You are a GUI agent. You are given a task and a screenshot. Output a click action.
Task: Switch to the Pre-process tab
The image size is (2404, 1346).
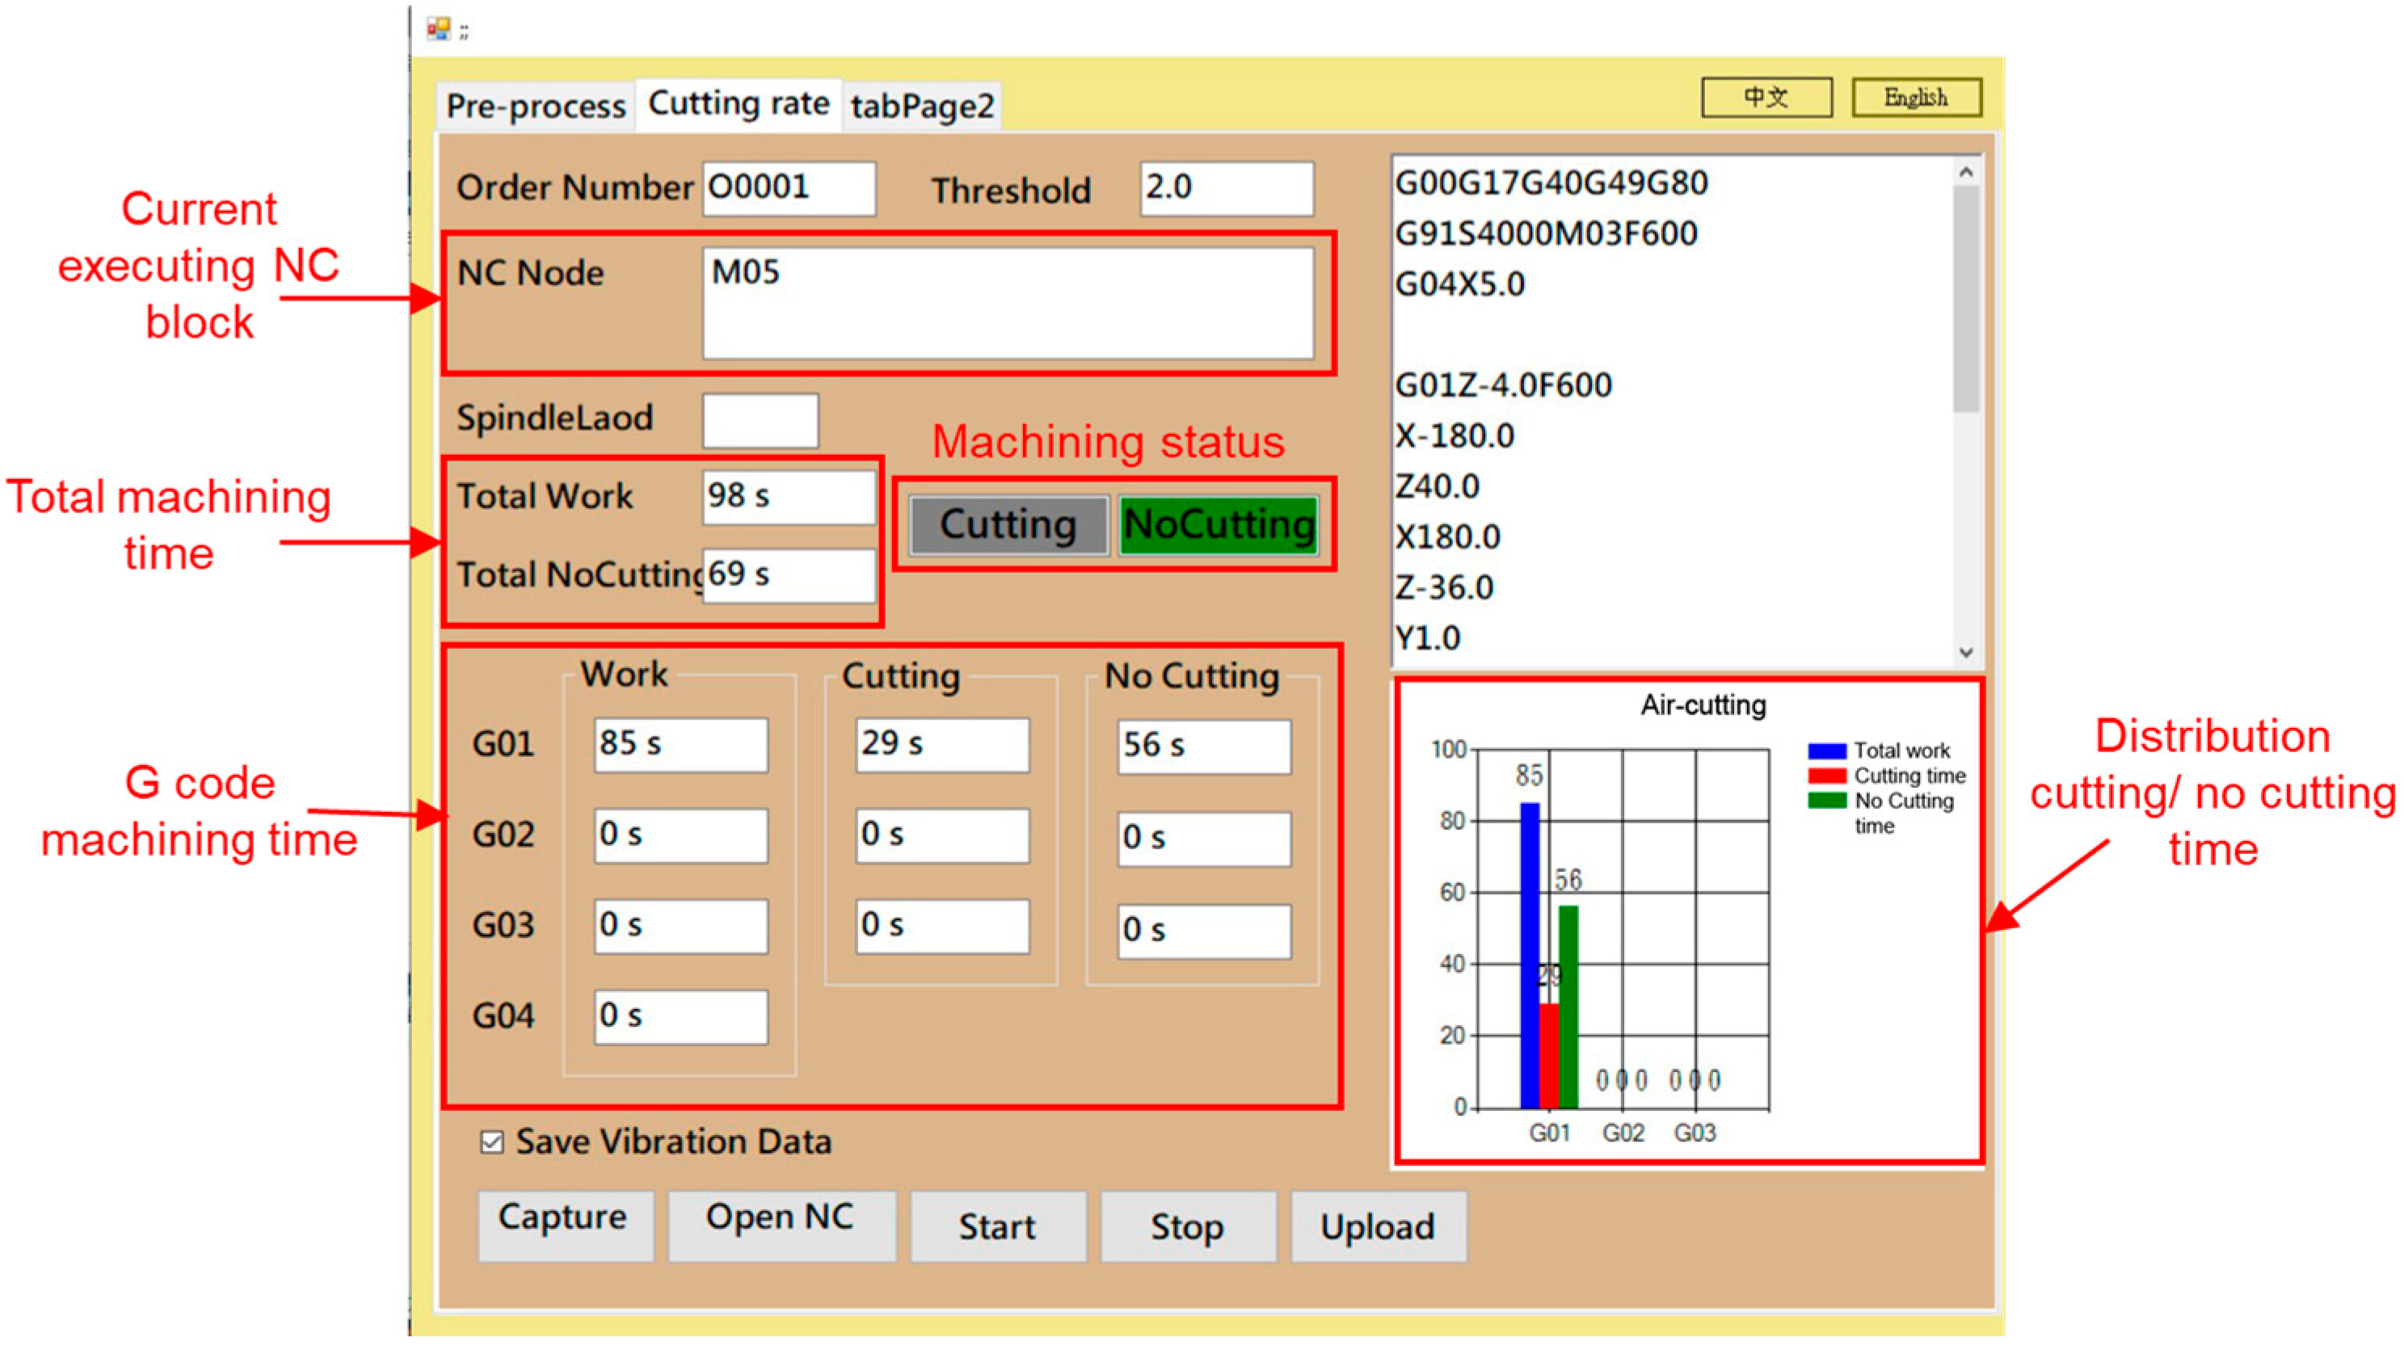coord(536,105)
